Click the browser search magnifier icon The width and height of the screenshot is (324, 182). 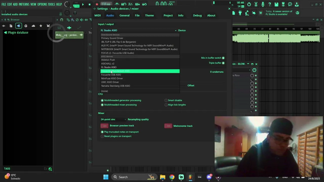pyautogui.click(x=50, y=169)
